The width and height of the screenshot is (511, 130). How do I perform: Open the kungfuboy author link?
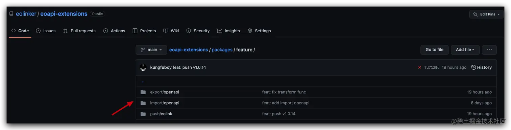(x=161, y=67)
